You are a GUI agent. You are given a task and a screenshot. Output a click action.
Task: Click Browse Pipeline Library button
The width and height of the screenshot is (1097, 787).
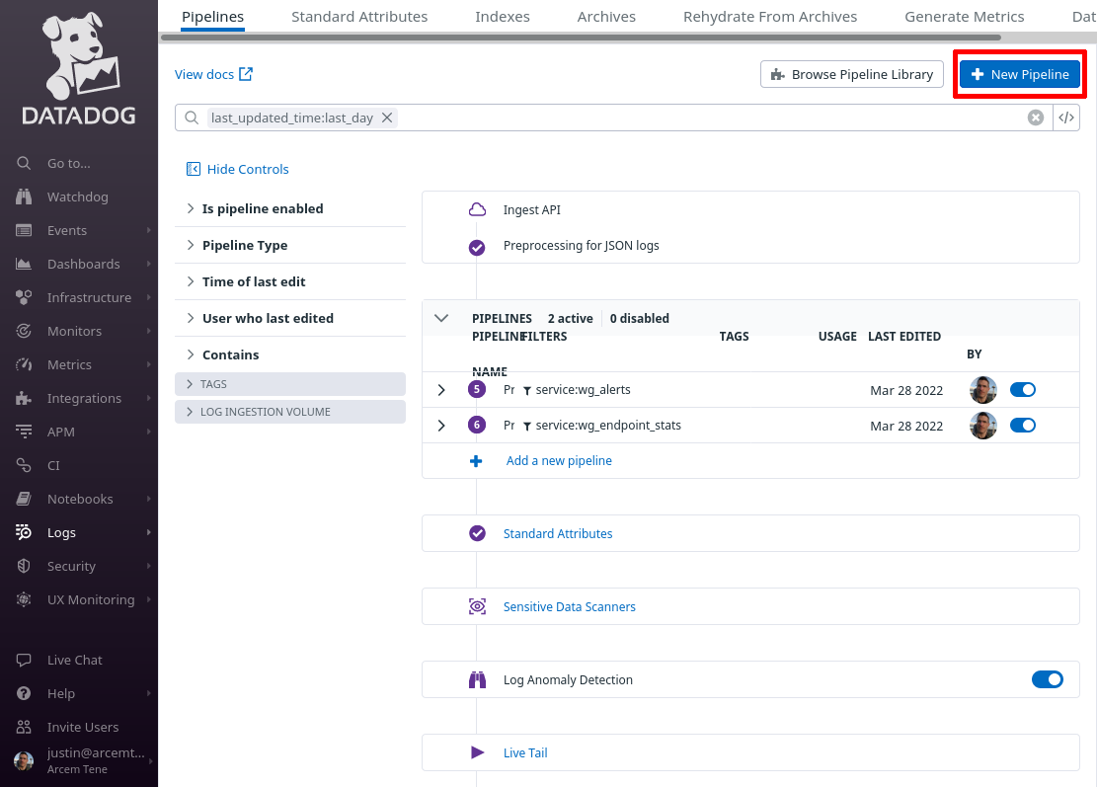click(x=852, y=74)
